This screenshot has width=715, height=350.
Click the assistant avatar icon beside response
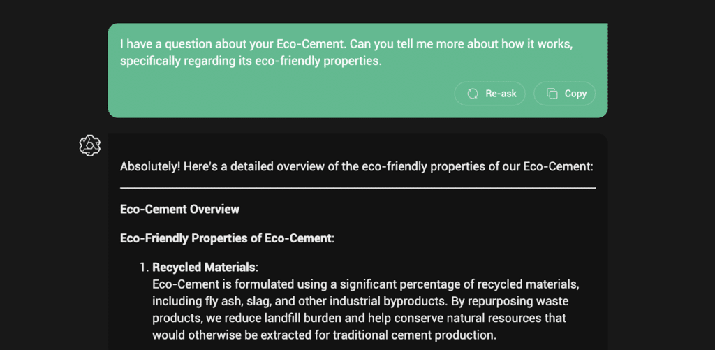pyautogui.click(x=90, y=145)
